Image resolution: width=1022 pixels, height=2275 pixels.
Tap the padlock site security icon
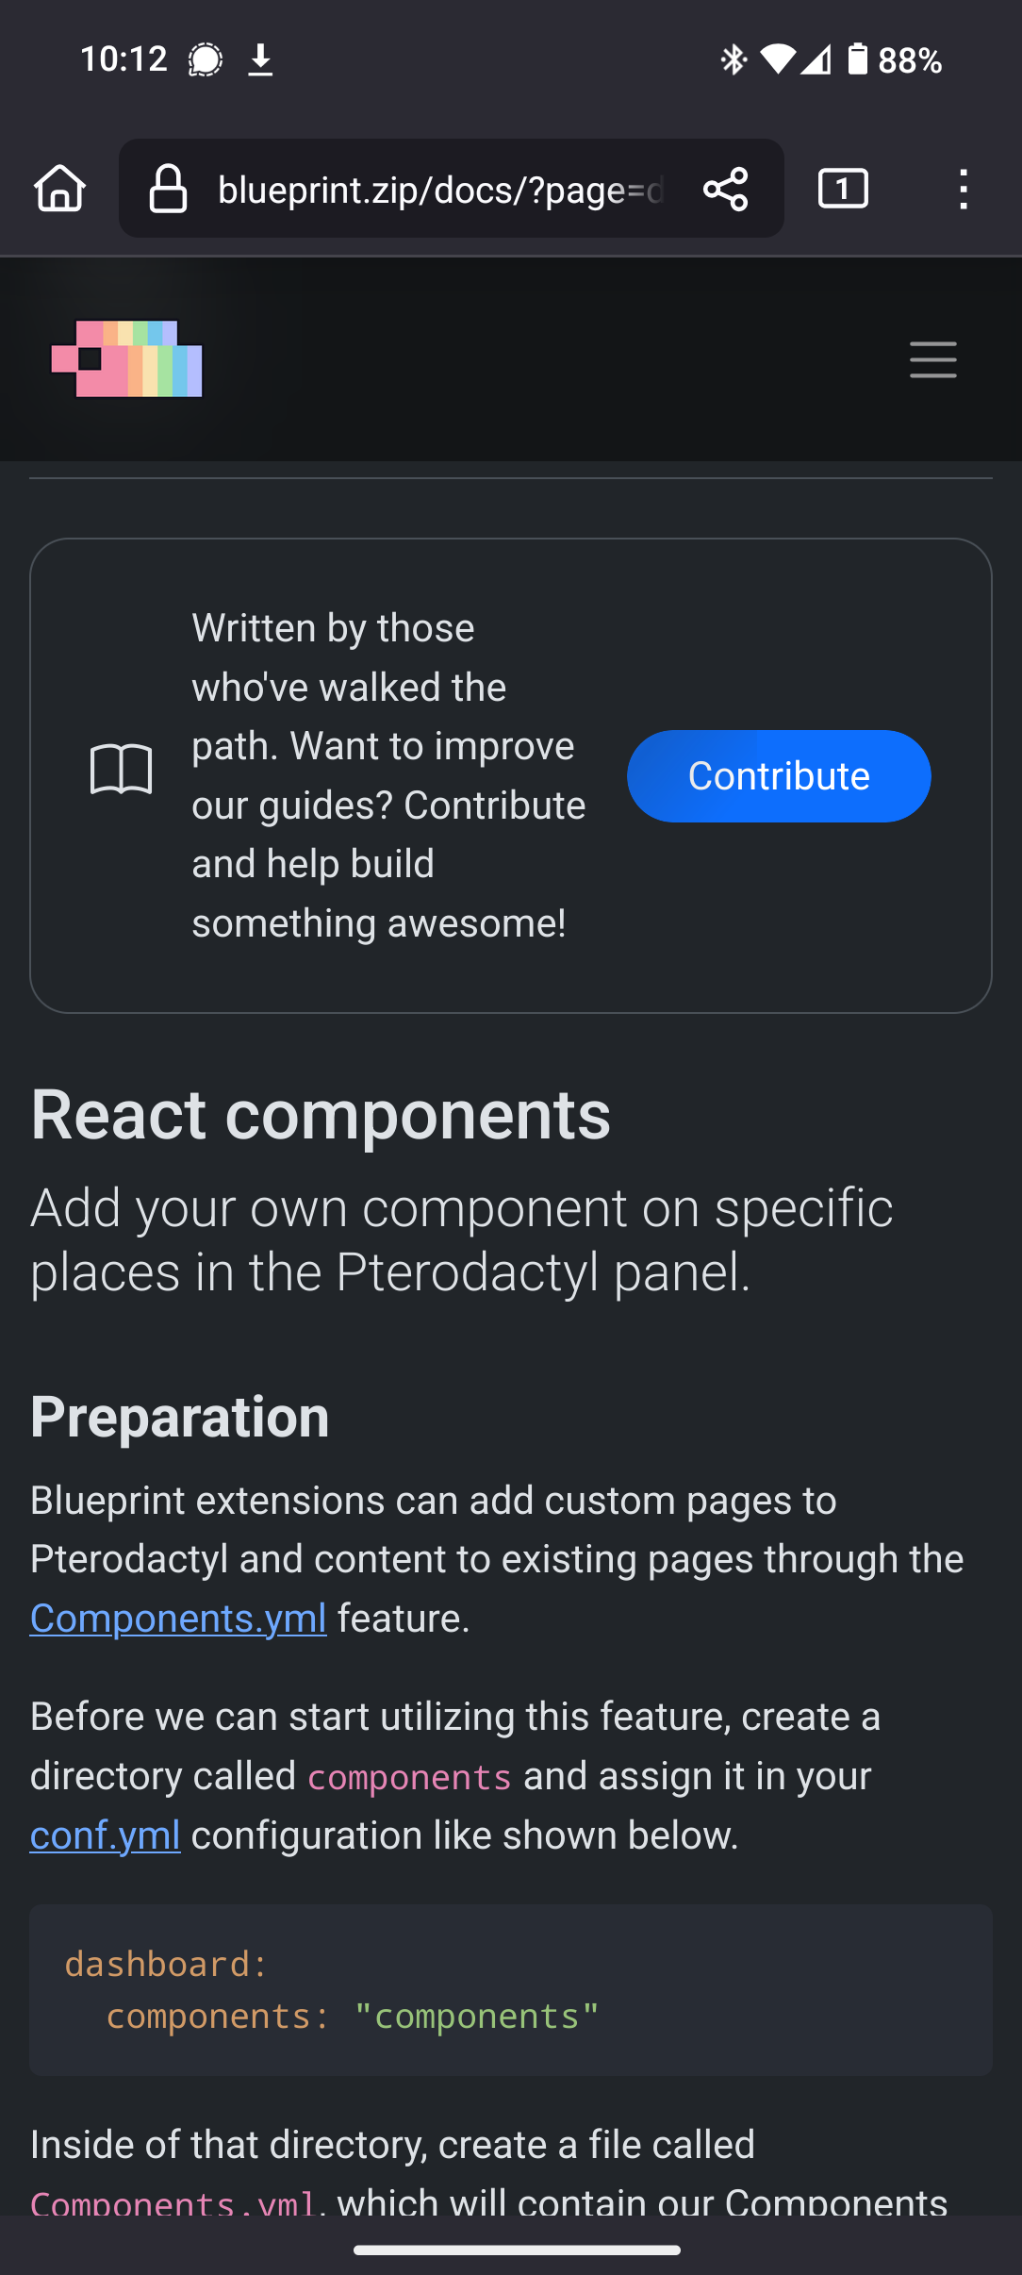pos(168,189)
